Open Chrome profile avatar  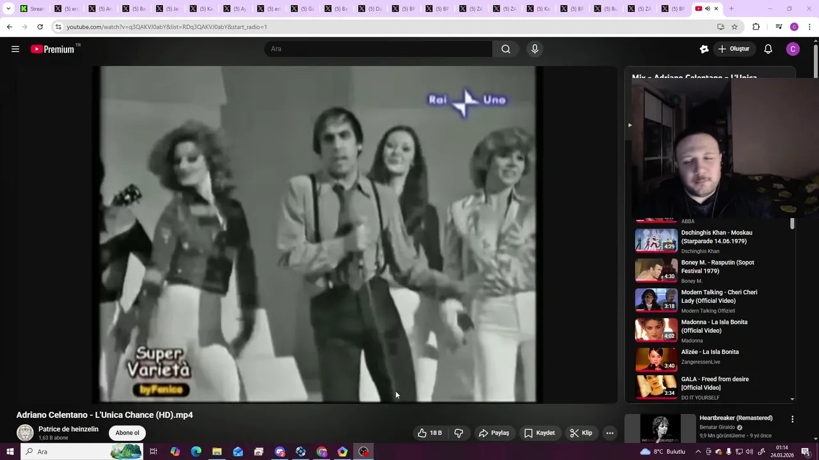click(x=794, y=27)
